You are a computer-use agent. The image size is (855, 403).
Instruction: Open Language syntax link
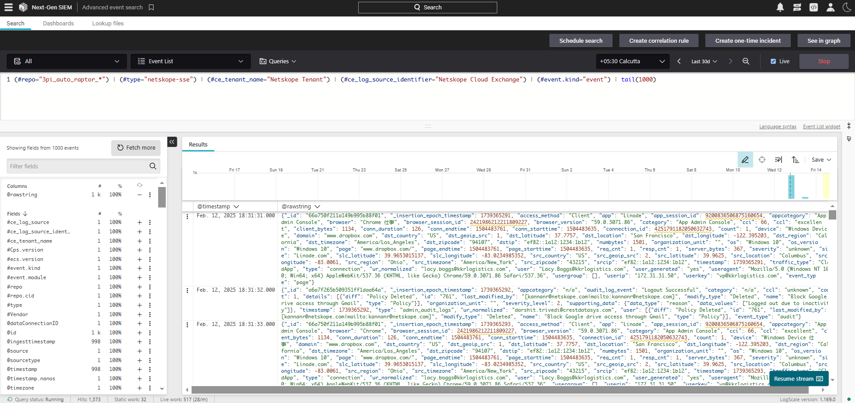[777, 127]
